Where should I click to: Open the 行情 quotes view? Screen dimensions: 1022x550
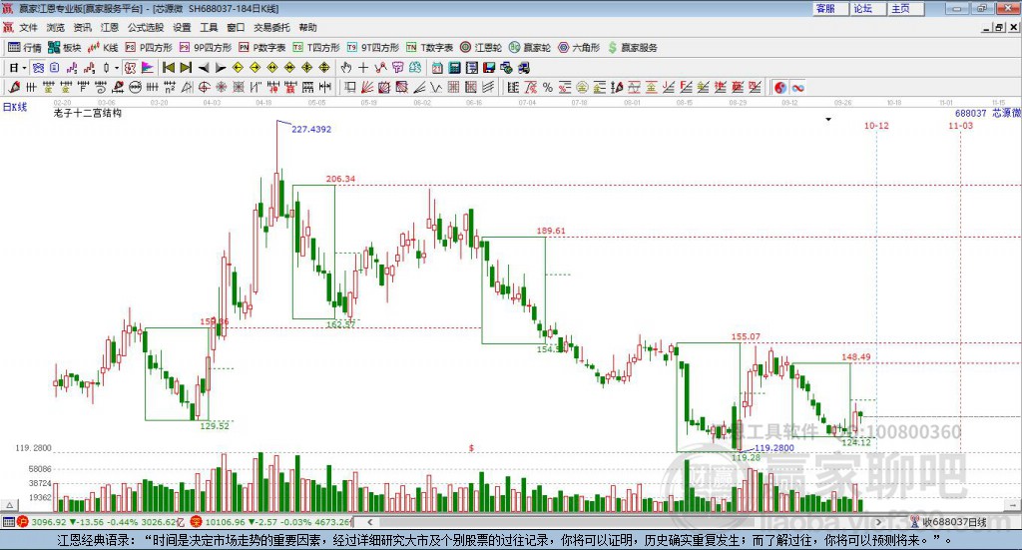coord(24,48)
